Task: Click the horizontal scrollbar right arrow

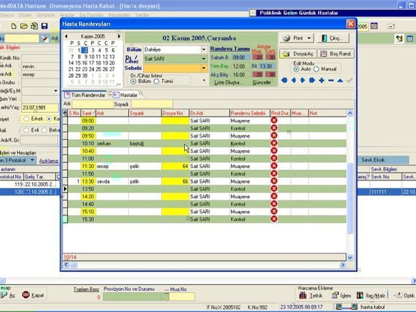Action: (342, 264)
